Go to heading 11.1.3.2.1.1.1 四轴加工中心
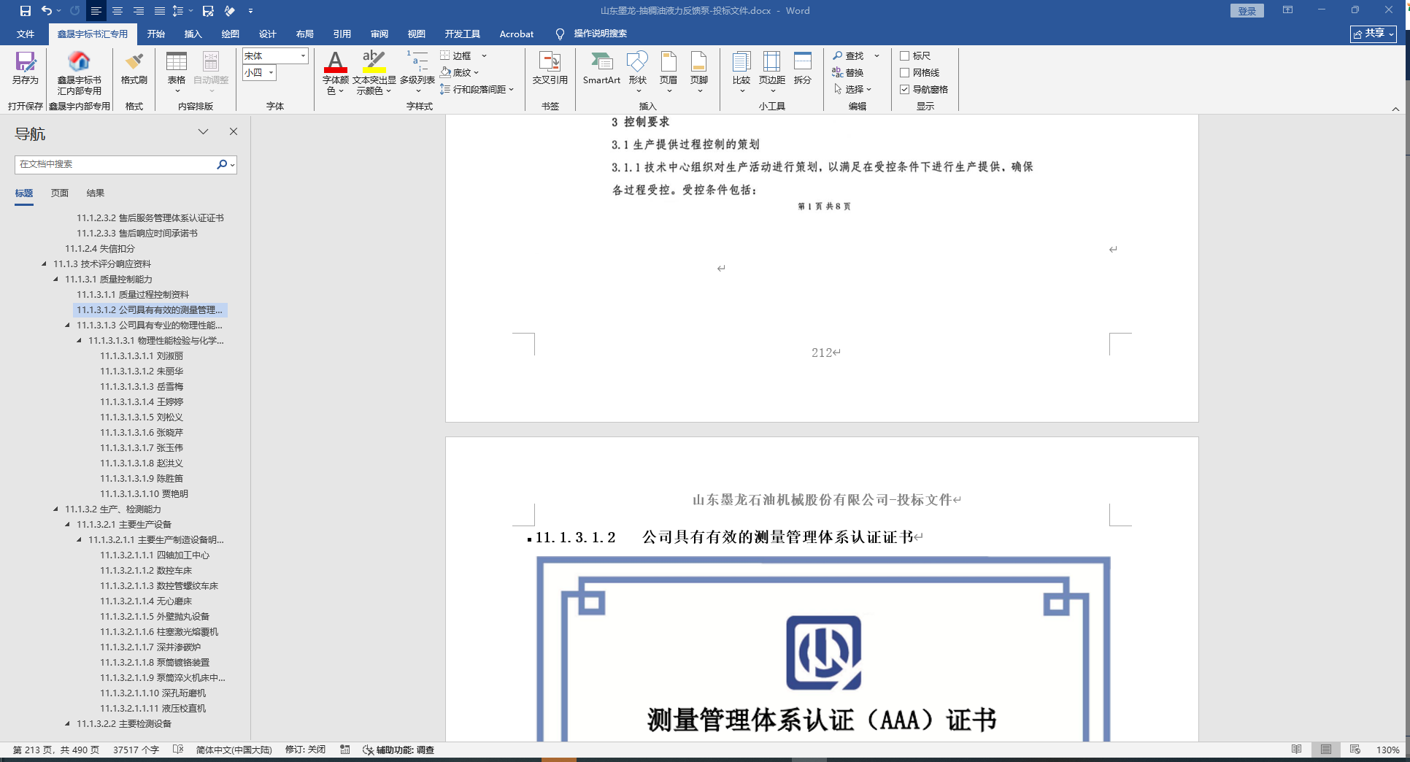 [155, 555]
